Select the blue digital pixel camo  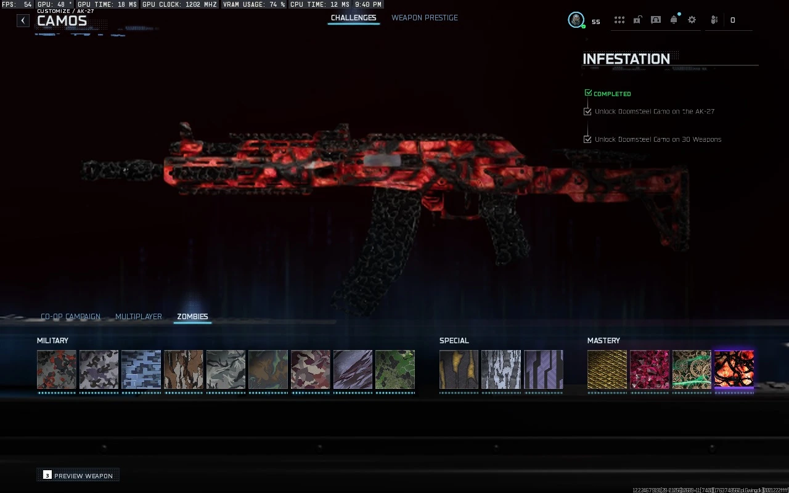tap(141, 370)
